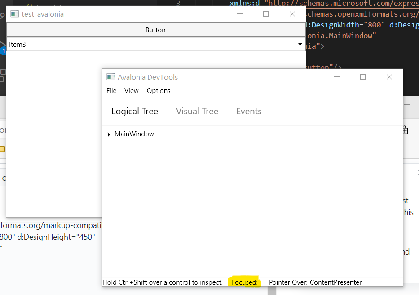Viewport: 419px width, 295px height.
Task: Open the File menu in DevTools
Action: (x=111, y=91)
